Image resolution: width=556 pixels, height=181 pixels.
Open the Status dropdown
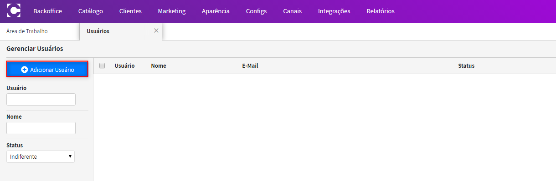tap(41, 156)
